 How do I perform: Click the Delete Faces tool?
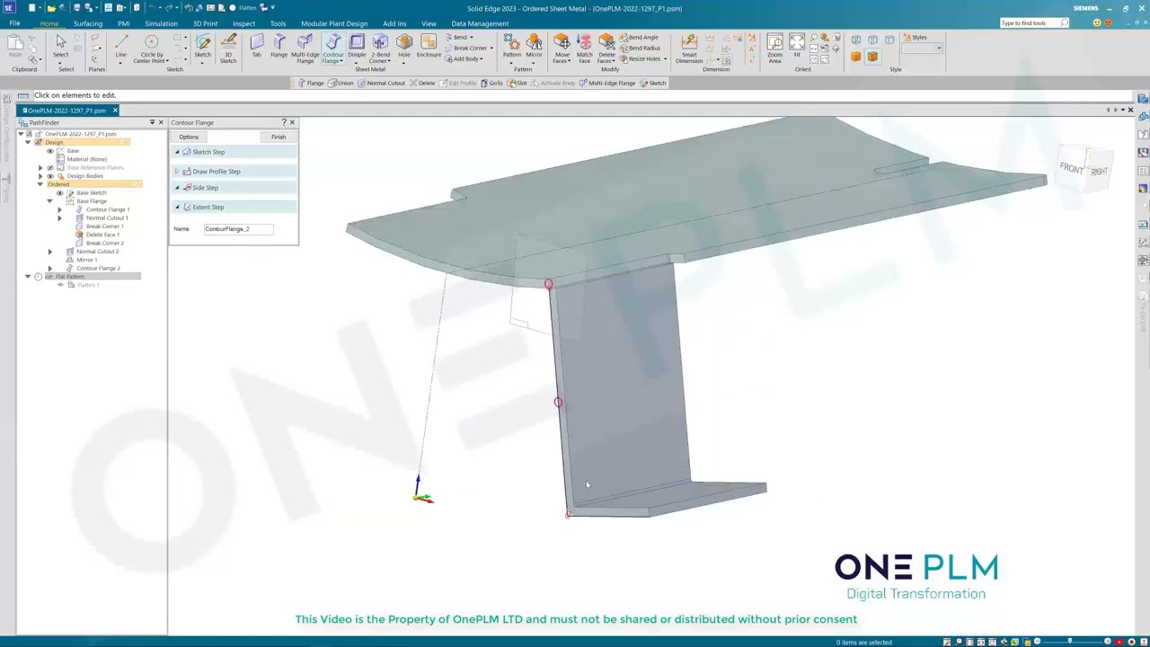coord(606,49)
